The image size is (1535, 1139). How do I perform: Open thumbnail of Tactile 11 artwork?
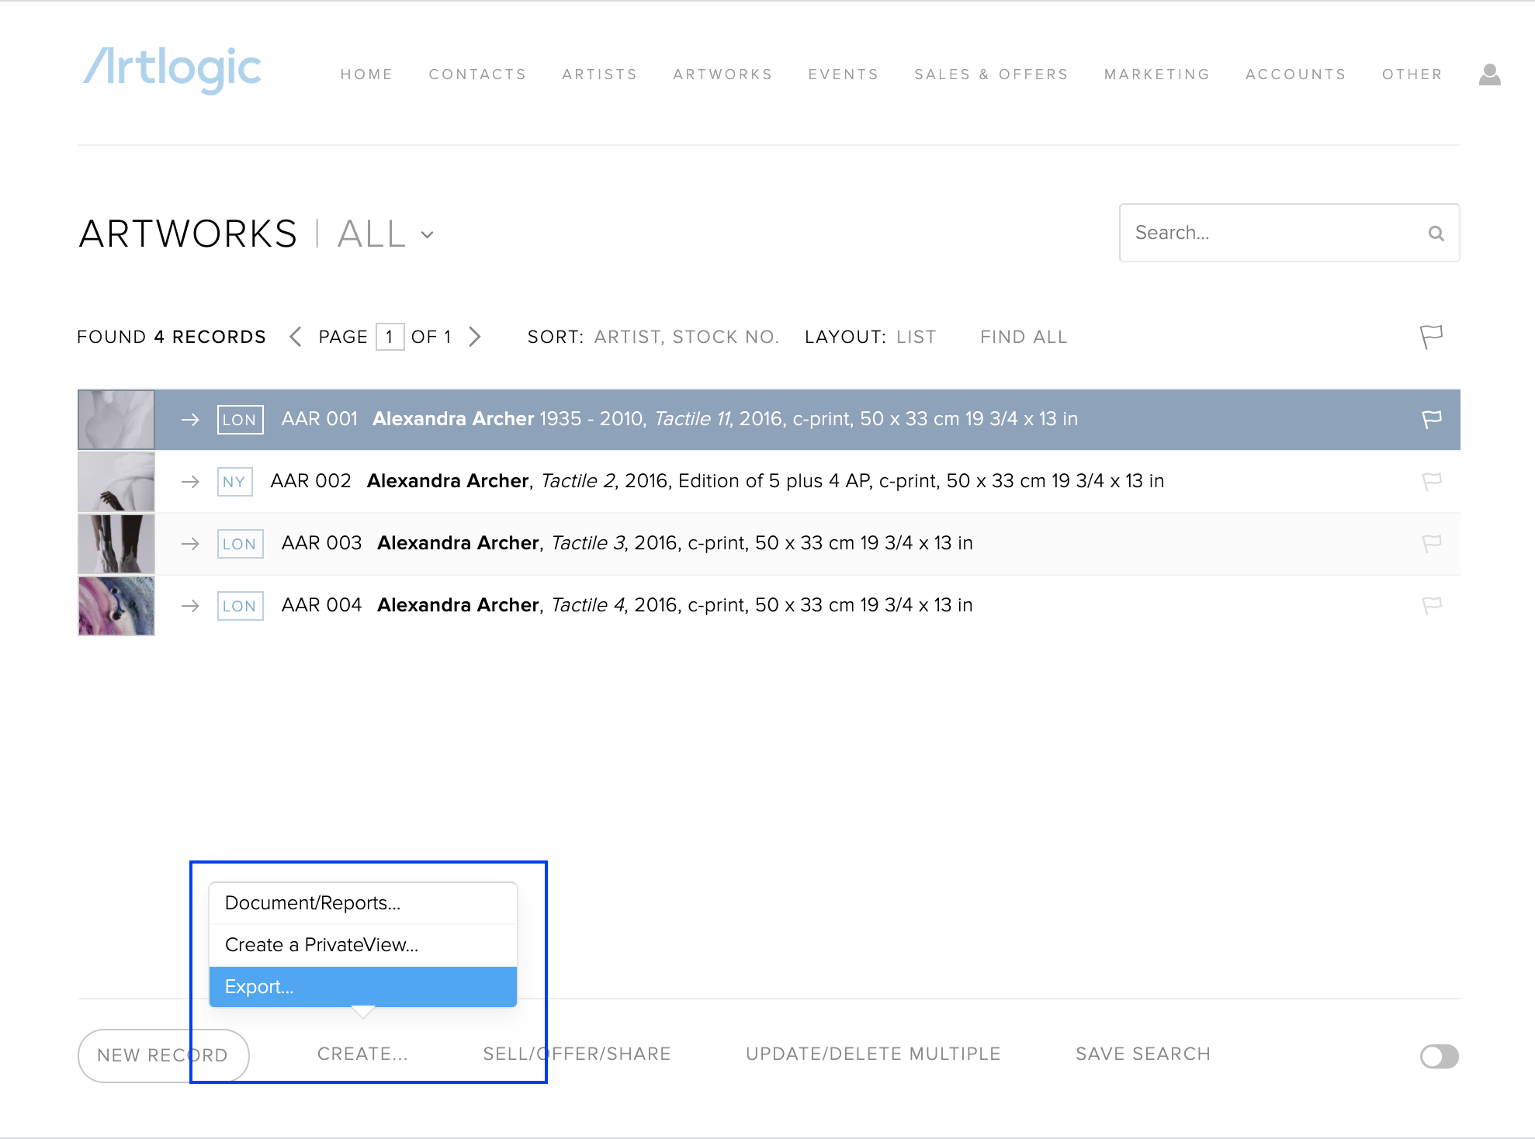coord(116,420)
